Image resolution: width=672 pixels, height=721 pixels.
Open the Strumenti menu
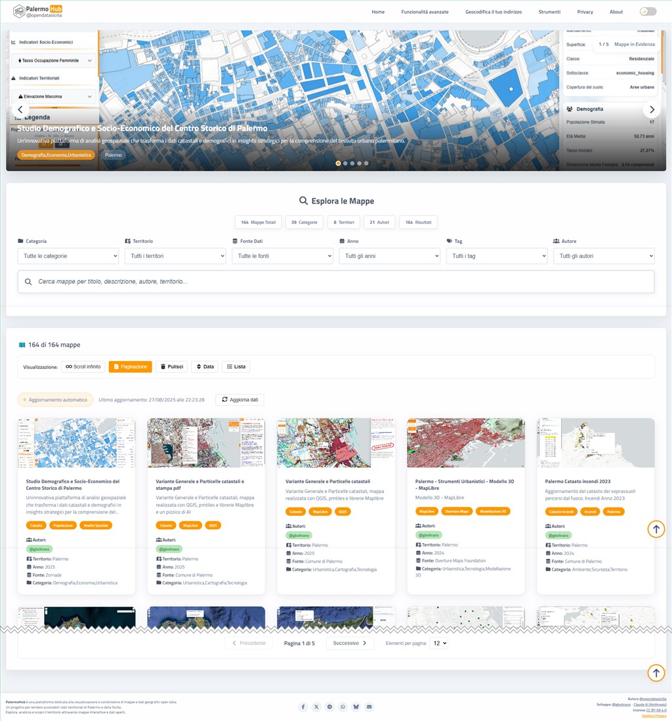(549, 11)
